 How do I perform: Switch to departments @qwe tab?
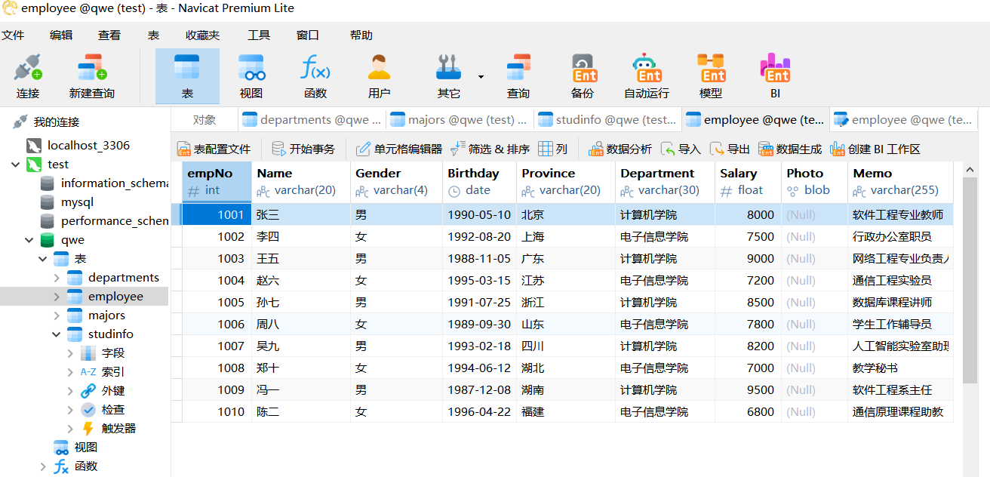click(312, 119)
